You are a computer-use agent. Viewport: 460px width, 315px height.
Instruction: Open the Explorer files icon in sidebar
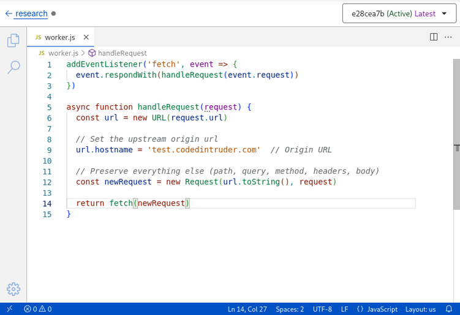[13, 40]
